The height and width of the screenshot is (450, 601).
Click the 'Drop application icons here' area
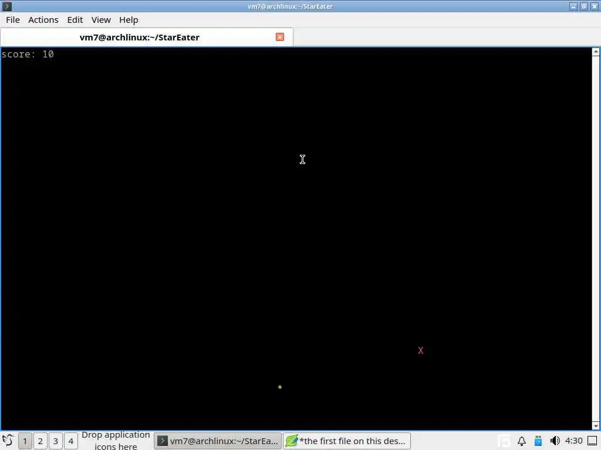(x=116, y=441)
